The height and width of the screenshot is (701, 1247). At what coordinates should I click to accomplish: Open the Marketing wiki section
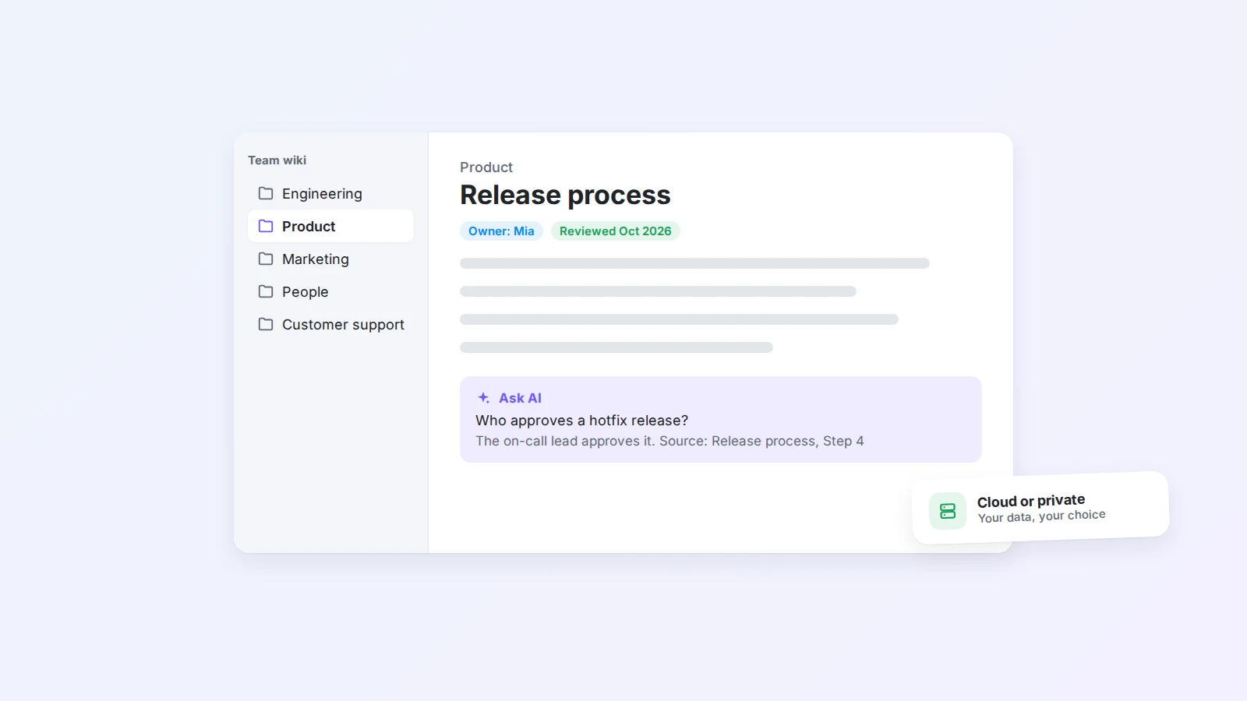coord(330,259)
